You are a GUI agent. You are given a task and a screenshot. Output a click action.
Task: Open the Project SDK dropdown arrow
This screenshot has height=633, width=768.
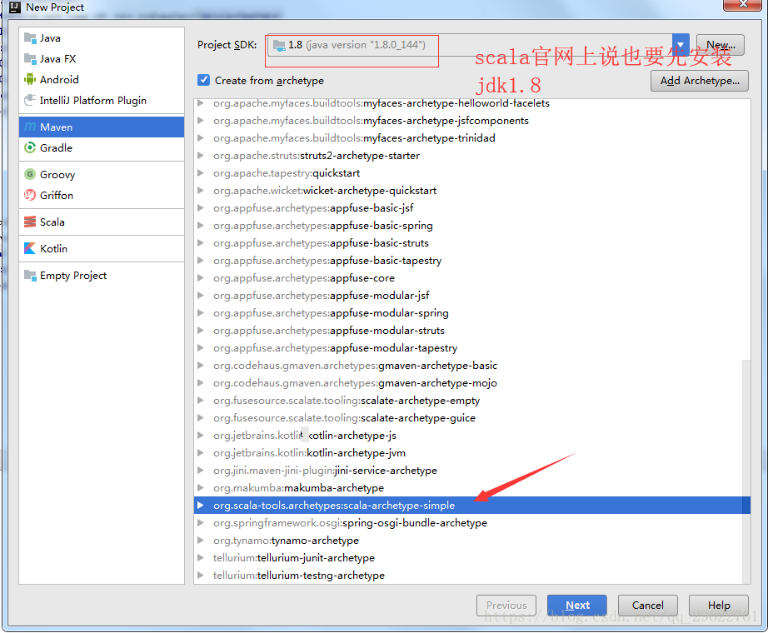681,45
